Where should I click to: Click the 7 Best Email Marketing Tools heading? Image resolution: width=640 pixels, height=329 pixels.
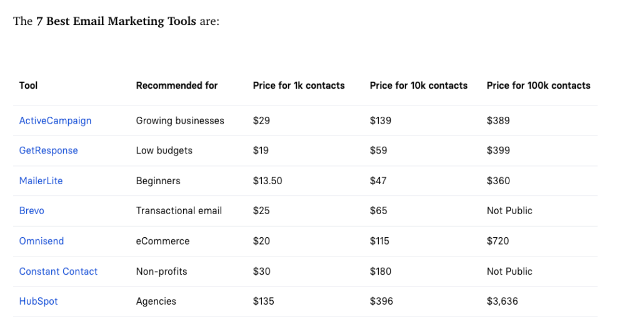(116, 21)
